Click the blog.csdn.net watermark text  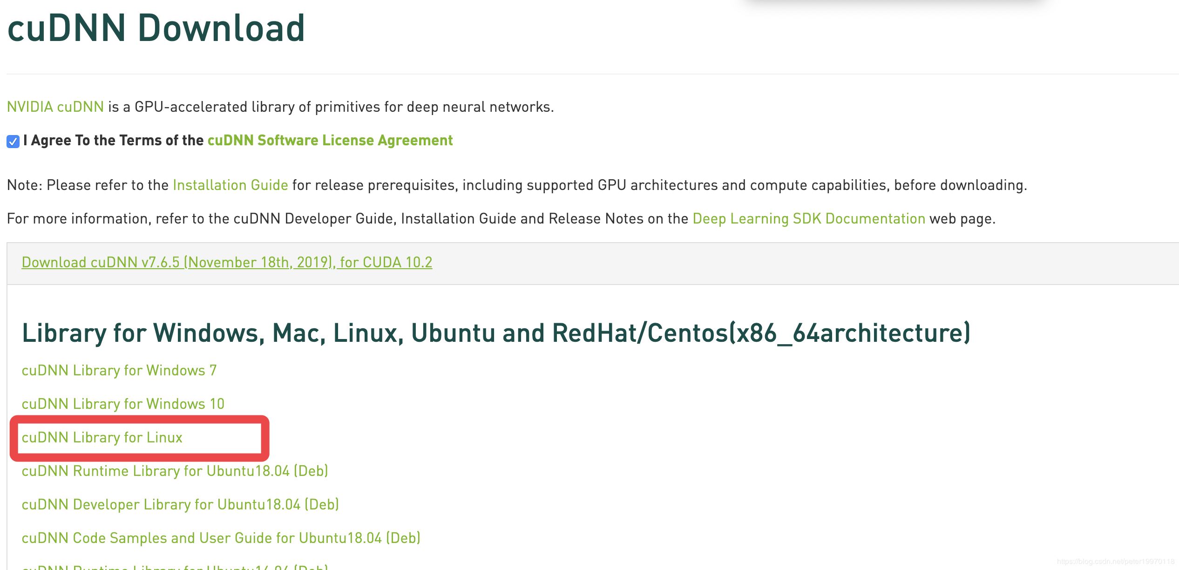tap(1115, 562)
